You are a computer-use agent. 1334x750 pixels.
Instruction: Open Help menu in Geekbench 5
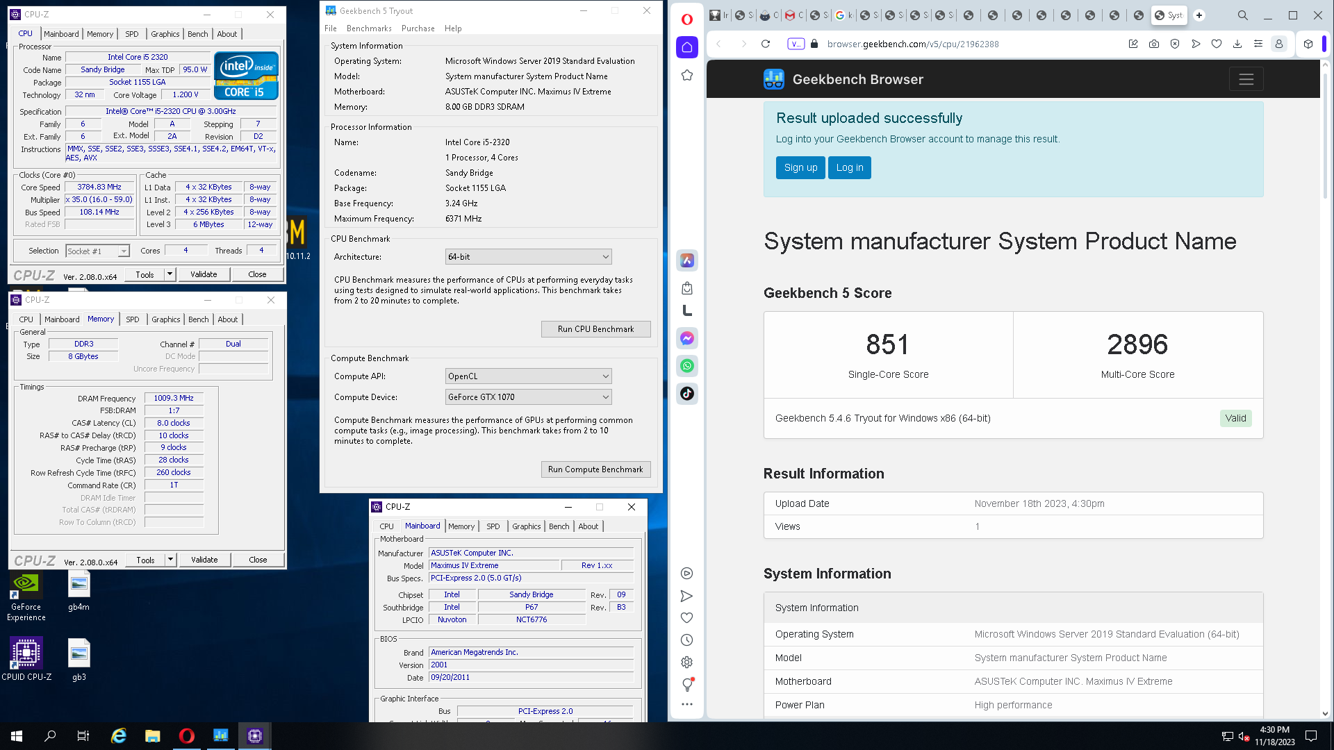(453, 28)
